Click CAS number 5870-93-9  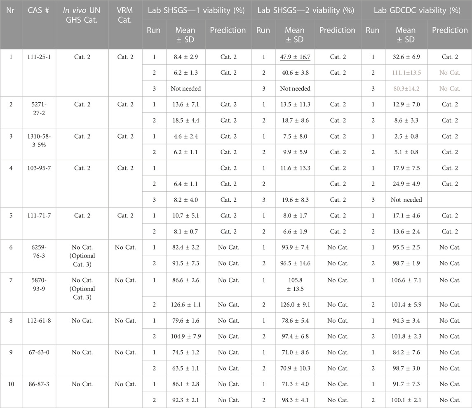click(39, 285)
